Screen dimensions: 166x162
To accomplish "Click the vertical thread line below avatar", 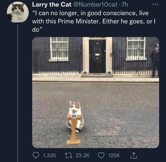I will pyautogui.click(x=18, y=93).
